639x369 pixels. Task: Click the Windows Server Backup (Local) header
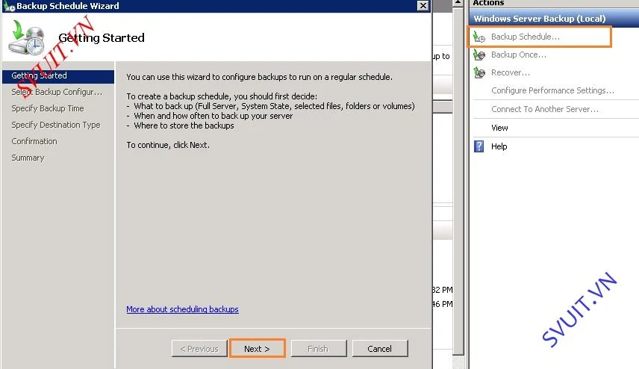point(554,19)
